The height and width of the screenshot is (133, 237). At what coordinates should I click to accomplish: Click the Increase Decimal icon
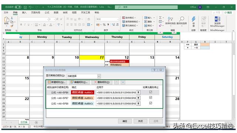pyautogui.click(x=113, y=25)
